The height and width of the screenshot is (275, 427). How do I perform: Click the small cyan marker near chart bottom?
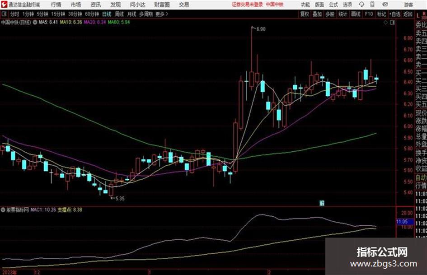coord(322,203)
